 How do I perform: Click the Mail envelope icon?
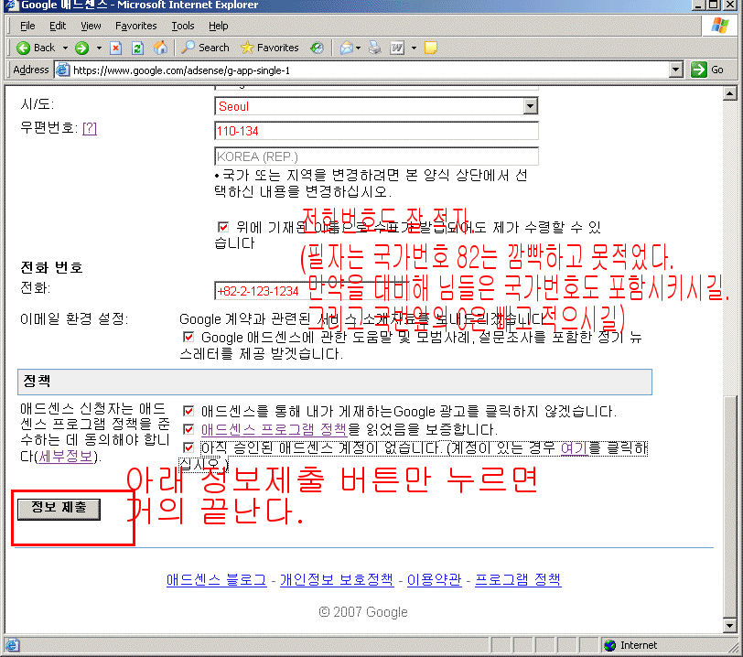click(347, 48)
